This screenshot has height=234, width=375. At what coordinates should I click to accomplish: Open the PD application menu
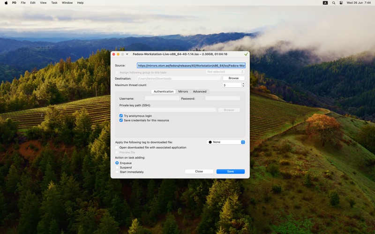pyautogui.click(x=15, y=3)
